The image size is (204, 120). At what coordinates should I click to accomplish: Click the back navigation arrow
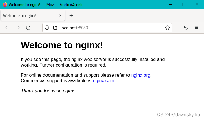tap(7, 28)
